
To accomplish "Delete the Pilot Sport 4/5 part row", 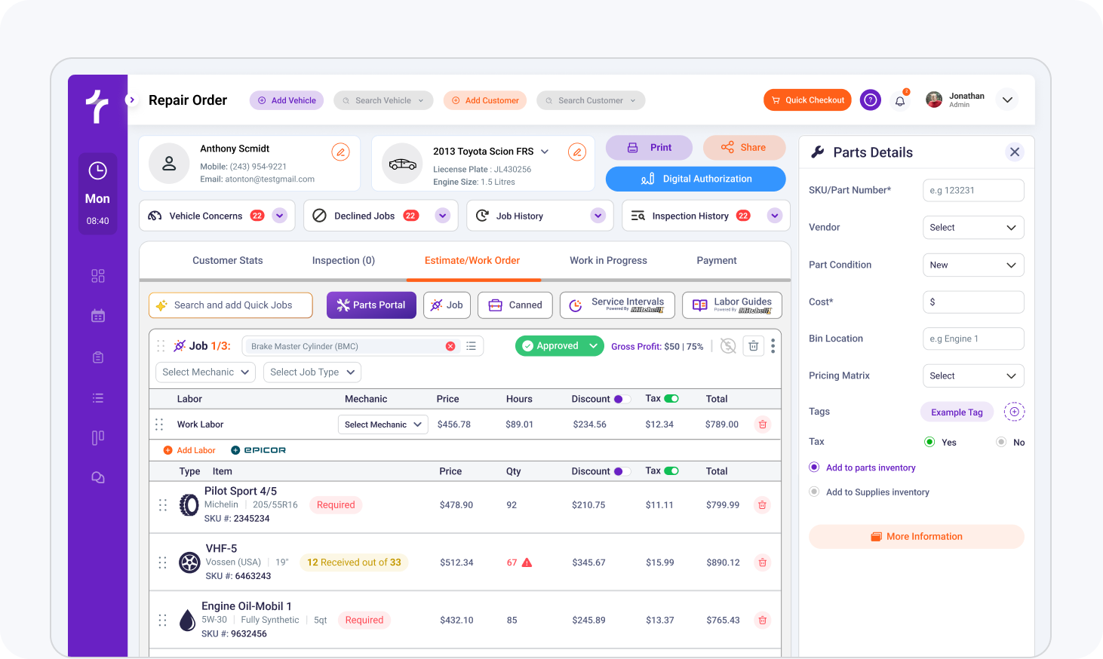I will pyautogui.click(x=762, y=505).
